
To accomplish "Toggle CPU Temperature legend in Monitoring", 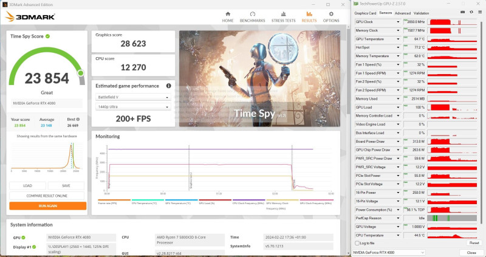I will [x=148, y=202].
